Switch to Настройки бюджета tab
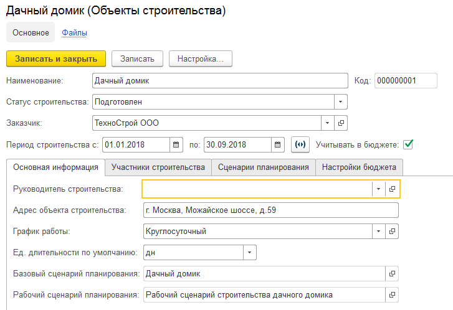The image size is (453, 310). point(359,167)
